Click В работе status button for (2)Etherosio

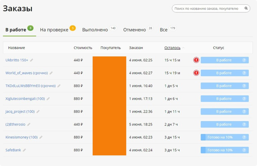[x=223, y=125]
